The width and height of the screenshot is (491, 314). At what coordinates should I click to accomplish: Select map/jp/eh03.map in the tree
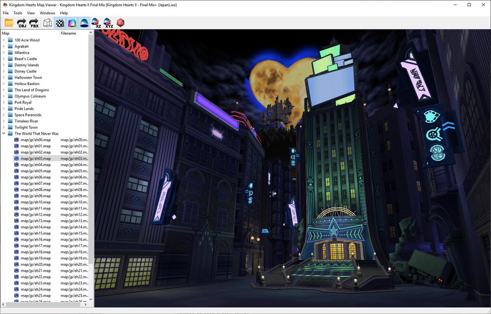[x=36, y=158]
